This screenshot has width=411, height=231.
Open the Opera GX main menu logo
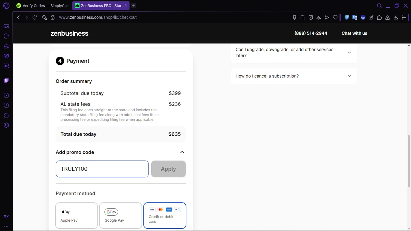6,5
